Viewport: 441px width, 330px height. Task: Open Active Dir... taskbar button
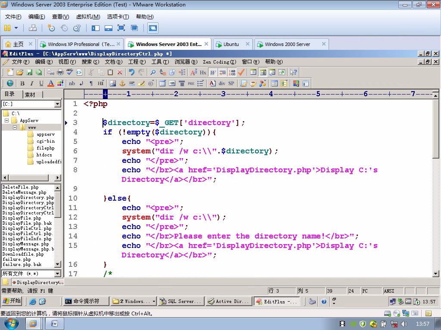point(228,301)
